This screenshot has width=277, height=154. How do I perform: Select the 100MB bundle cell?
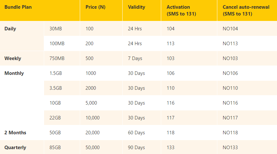tap(57, 43)
